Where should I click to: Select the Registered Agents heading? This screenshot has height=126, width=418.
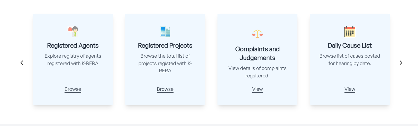coord(73,46)
